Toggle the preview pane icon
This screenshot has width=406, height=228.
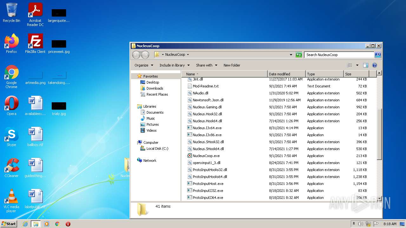click(x=366, y=65)
